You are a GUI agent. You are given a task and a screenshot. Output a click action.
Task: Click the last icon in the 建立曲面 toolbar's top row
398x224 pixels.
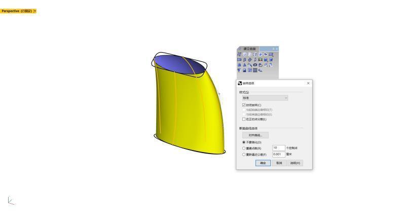(x=271, y=54)
